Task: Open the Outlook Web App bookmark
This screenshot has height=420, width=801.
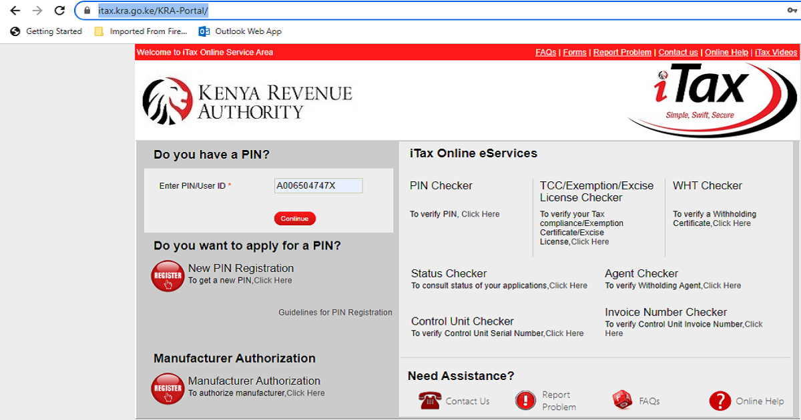Action: [240, 31]
